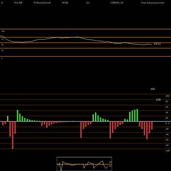Click the '100' label on MR right axis
171x171 pixels.
pyautogui.click(x=168, y=96)
